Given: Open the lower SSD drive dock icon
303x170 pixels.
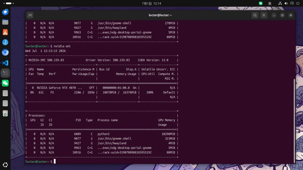Looking at the screenshot, I should tap(5, 103).
